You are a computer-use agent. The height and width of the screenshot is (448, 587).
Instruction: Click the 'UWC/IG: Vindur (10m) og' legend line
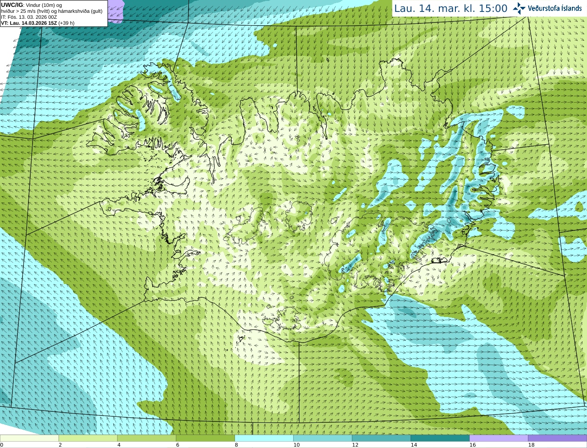point(31,5)
